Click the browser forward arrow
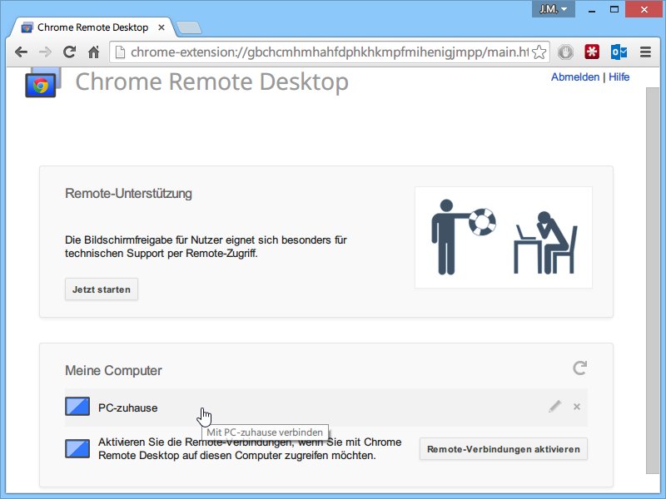This screenshot has height=499, width=666. click(45, 52)
